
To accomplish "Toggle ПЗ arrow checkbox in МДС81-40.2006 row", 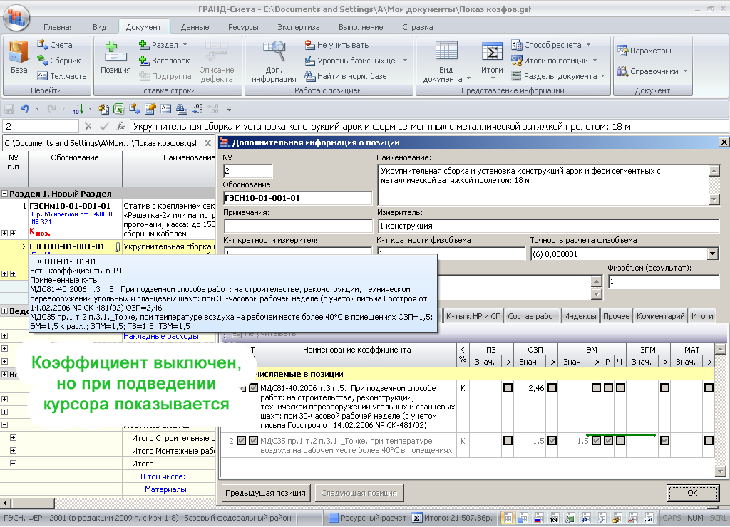I will click(x=508, y=387).
